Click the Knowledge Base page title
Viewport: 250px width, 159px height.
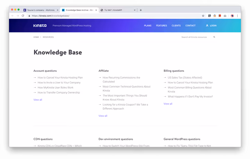pyautogui.click(x=58, y=52)
